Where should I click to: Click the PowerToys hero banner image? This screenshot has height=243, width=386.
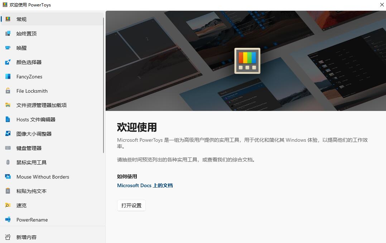246,60
